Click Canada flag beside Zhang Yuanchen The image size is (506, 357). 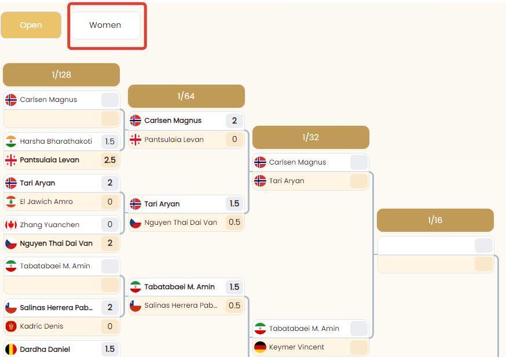[x=11, y=225]
